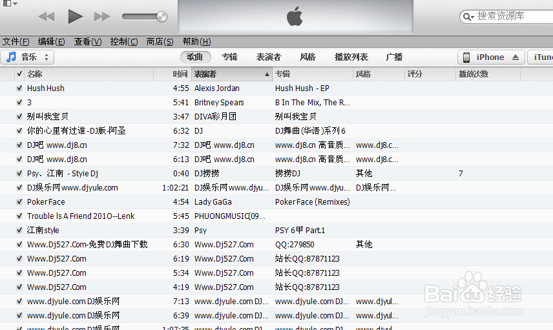Click the iPhone eject icon

(516, 57)
